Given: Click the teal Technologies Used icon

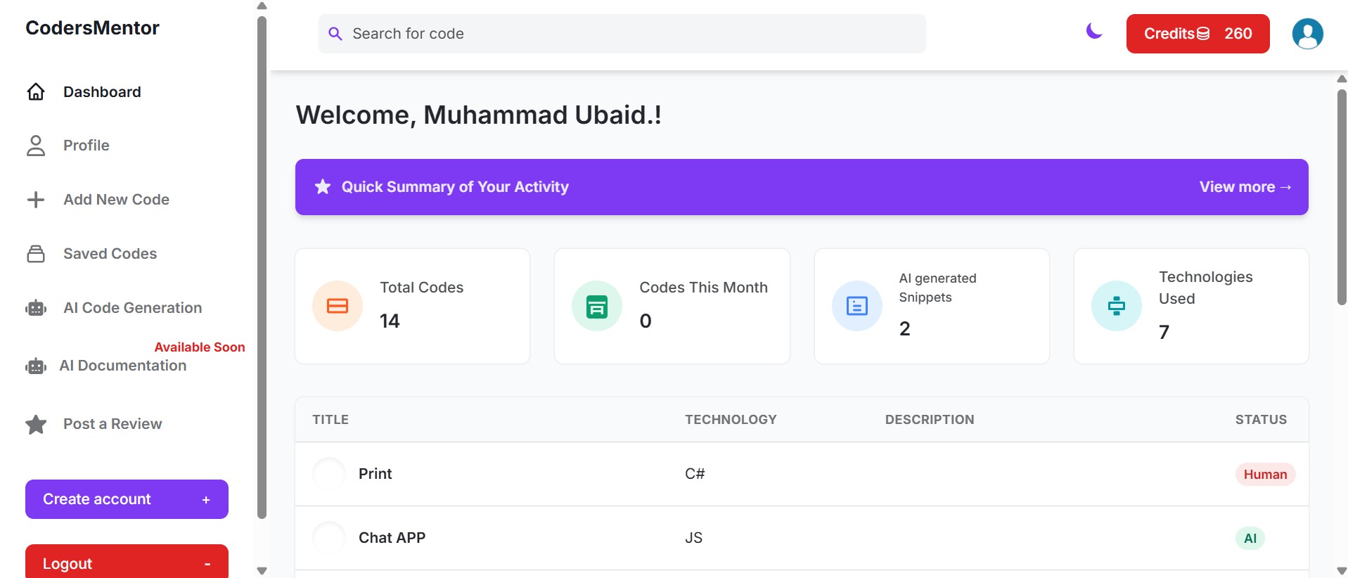Looking at the screenshot, I should point(1117,306).
